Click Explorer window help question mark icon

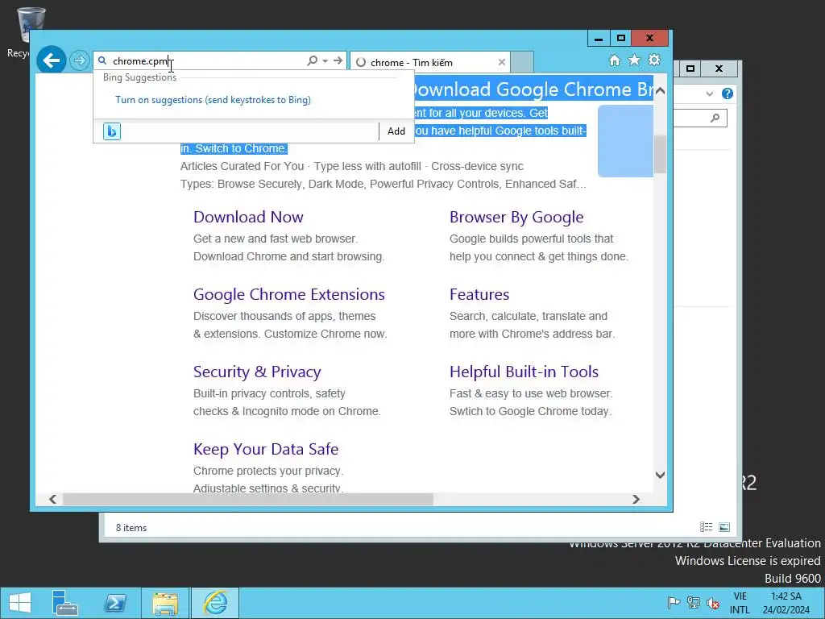pos(728,93)
